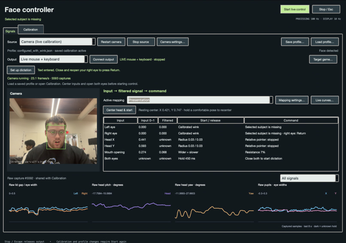Click the Raw lid gap / eye width chart
The width and height of the screenshot is (346, 243).
point(48,209)
